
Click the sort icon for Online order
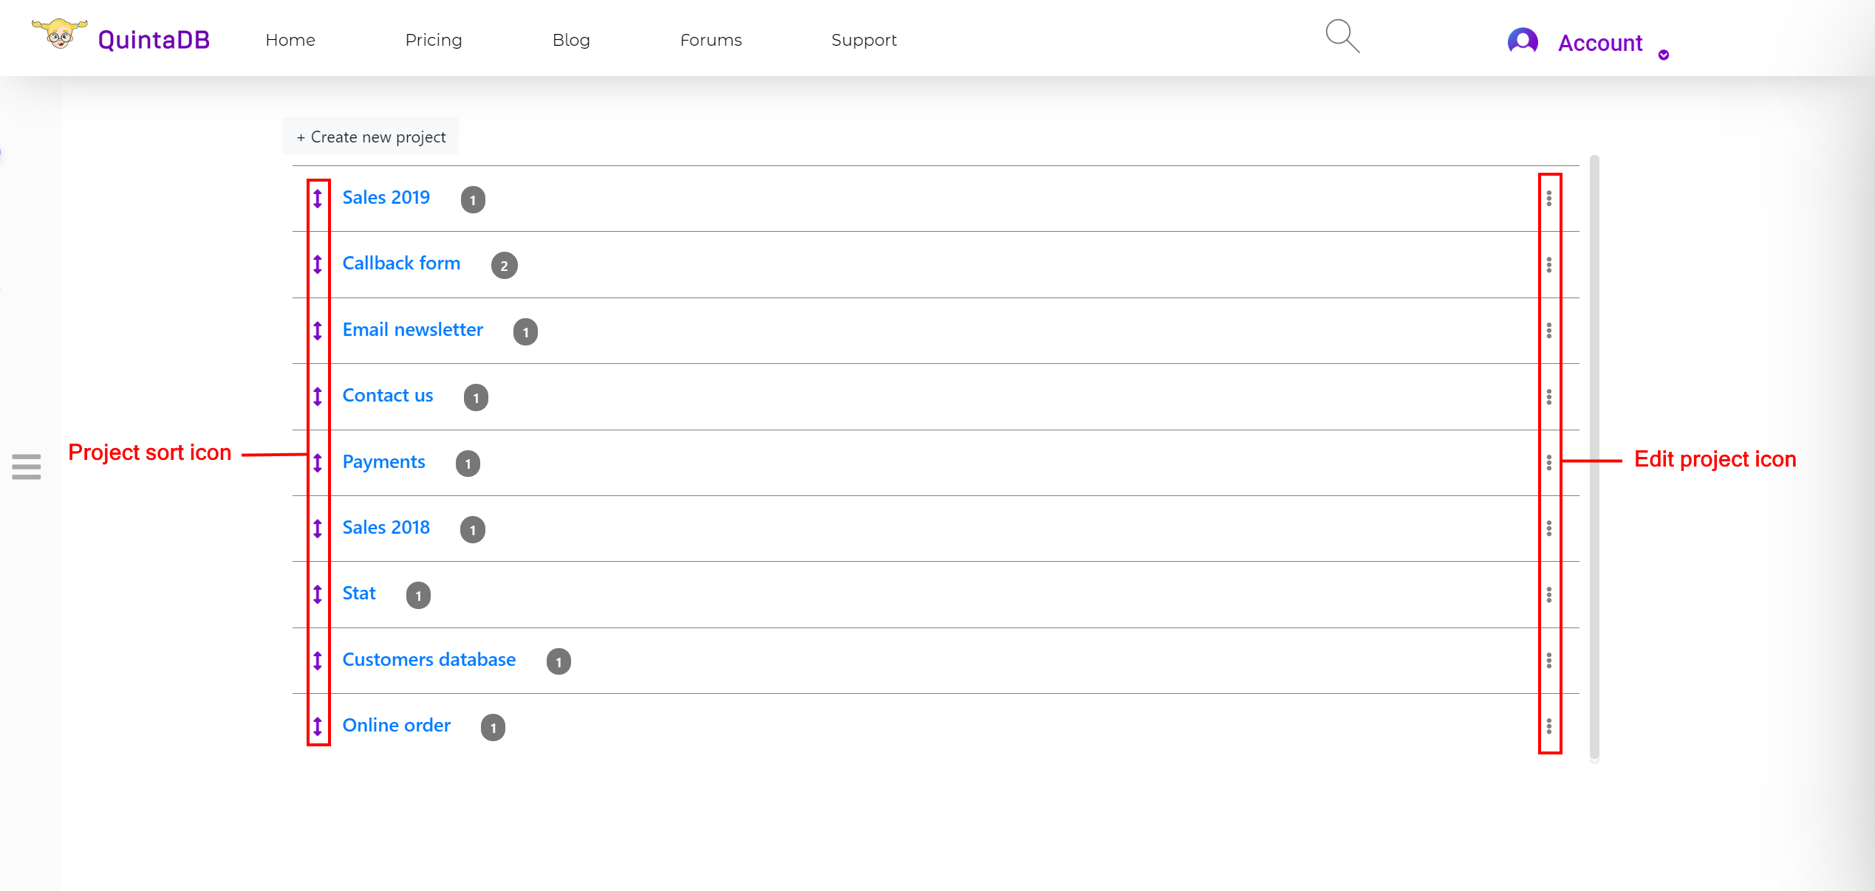click(x=318, y=726)
